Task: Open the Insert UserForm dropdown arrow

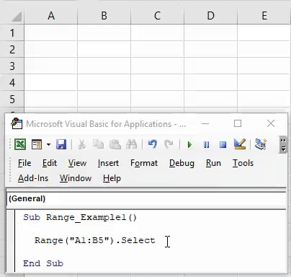Action: tap(48, 144)
